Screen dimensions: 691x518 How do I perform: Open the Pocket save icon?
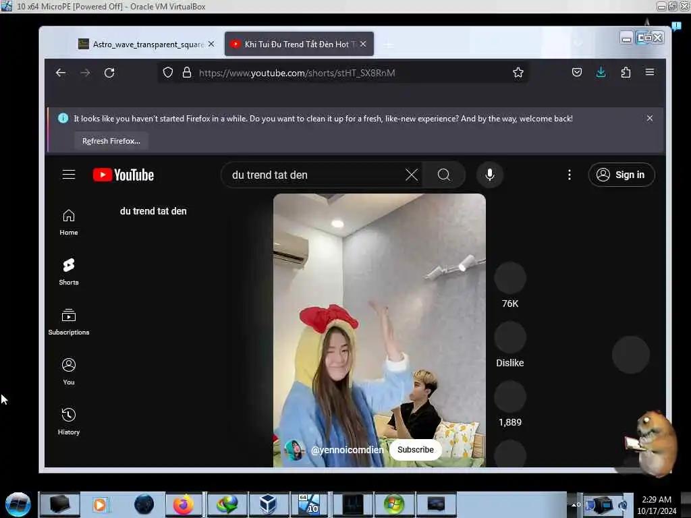(577, 73)
